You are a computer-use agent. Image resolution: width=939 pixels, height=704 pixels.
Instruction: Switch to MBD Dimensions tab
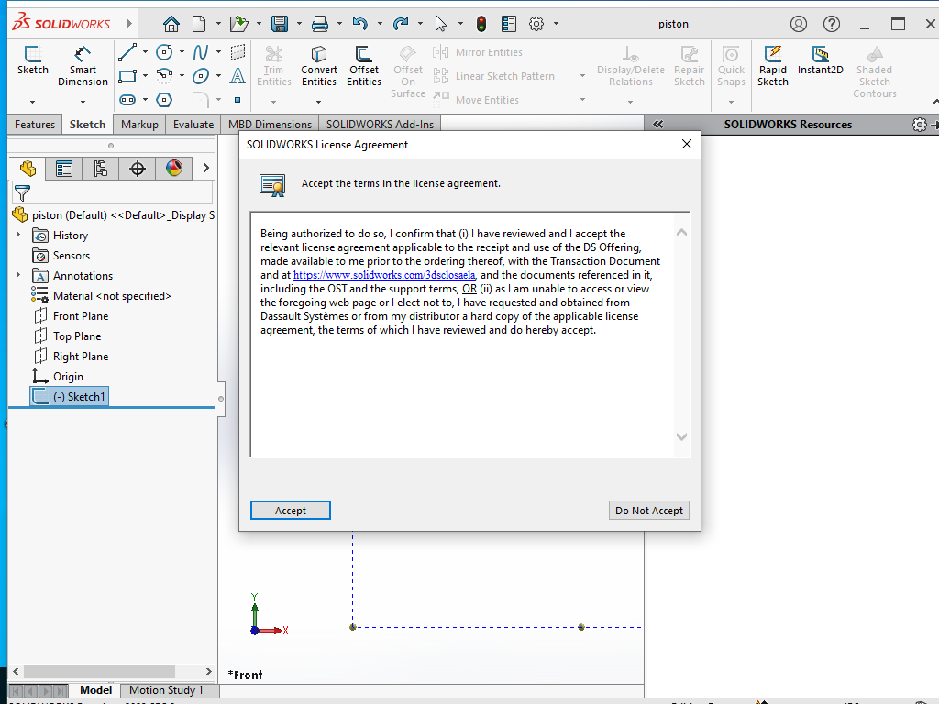click(270, 125)
